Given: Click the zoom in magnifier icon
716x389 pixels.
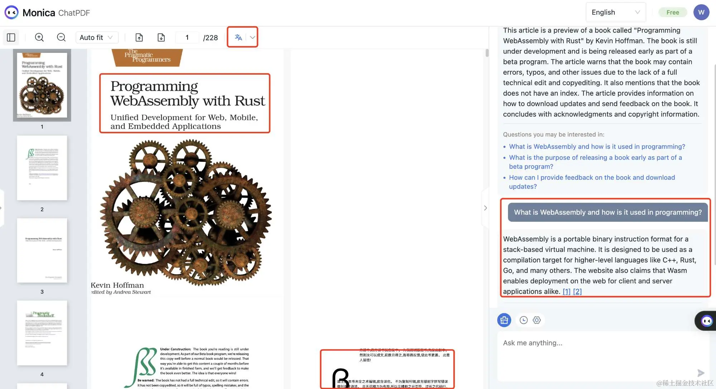Looking at the screenshot, I should point(39,38).
